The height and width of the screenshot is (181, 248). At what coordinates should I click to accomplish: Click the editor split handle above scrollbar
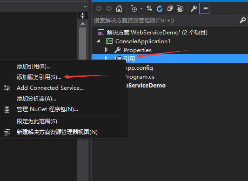coord(82,16)
